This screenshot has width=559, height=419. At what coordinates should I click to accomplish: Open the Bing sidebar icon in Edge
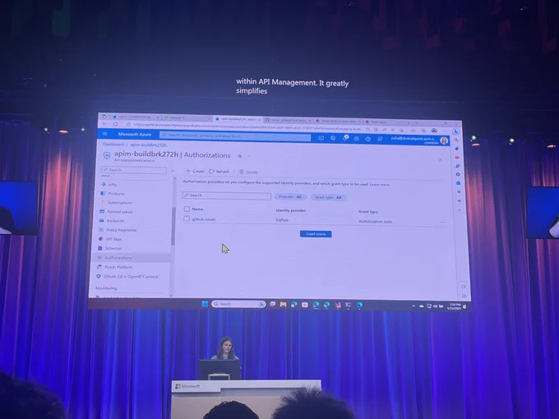coord(455,131)
